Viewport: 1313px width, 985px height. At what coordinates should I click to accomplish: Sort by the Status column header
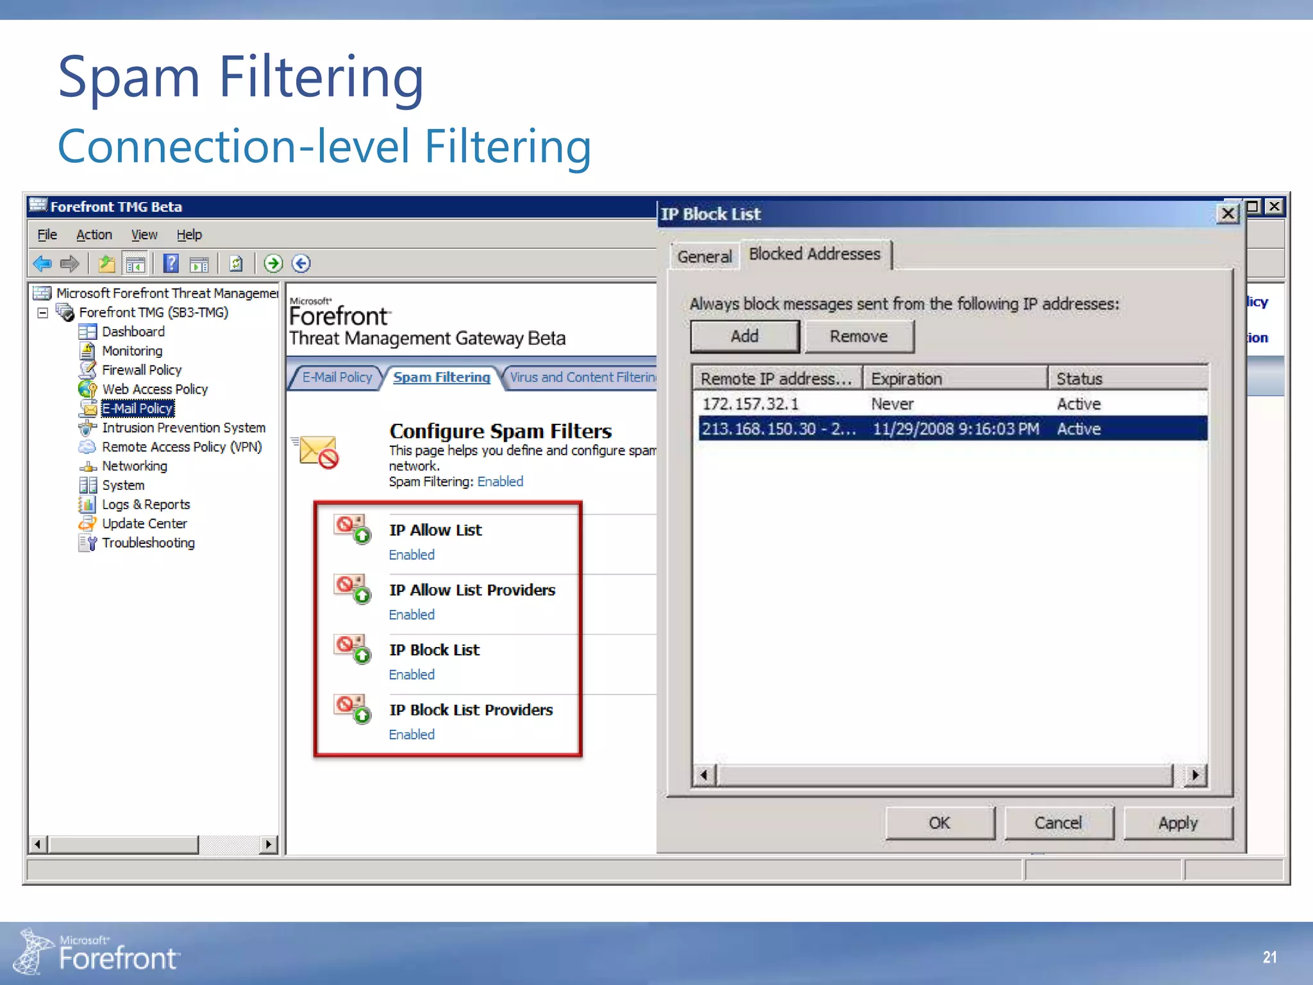1128,378
